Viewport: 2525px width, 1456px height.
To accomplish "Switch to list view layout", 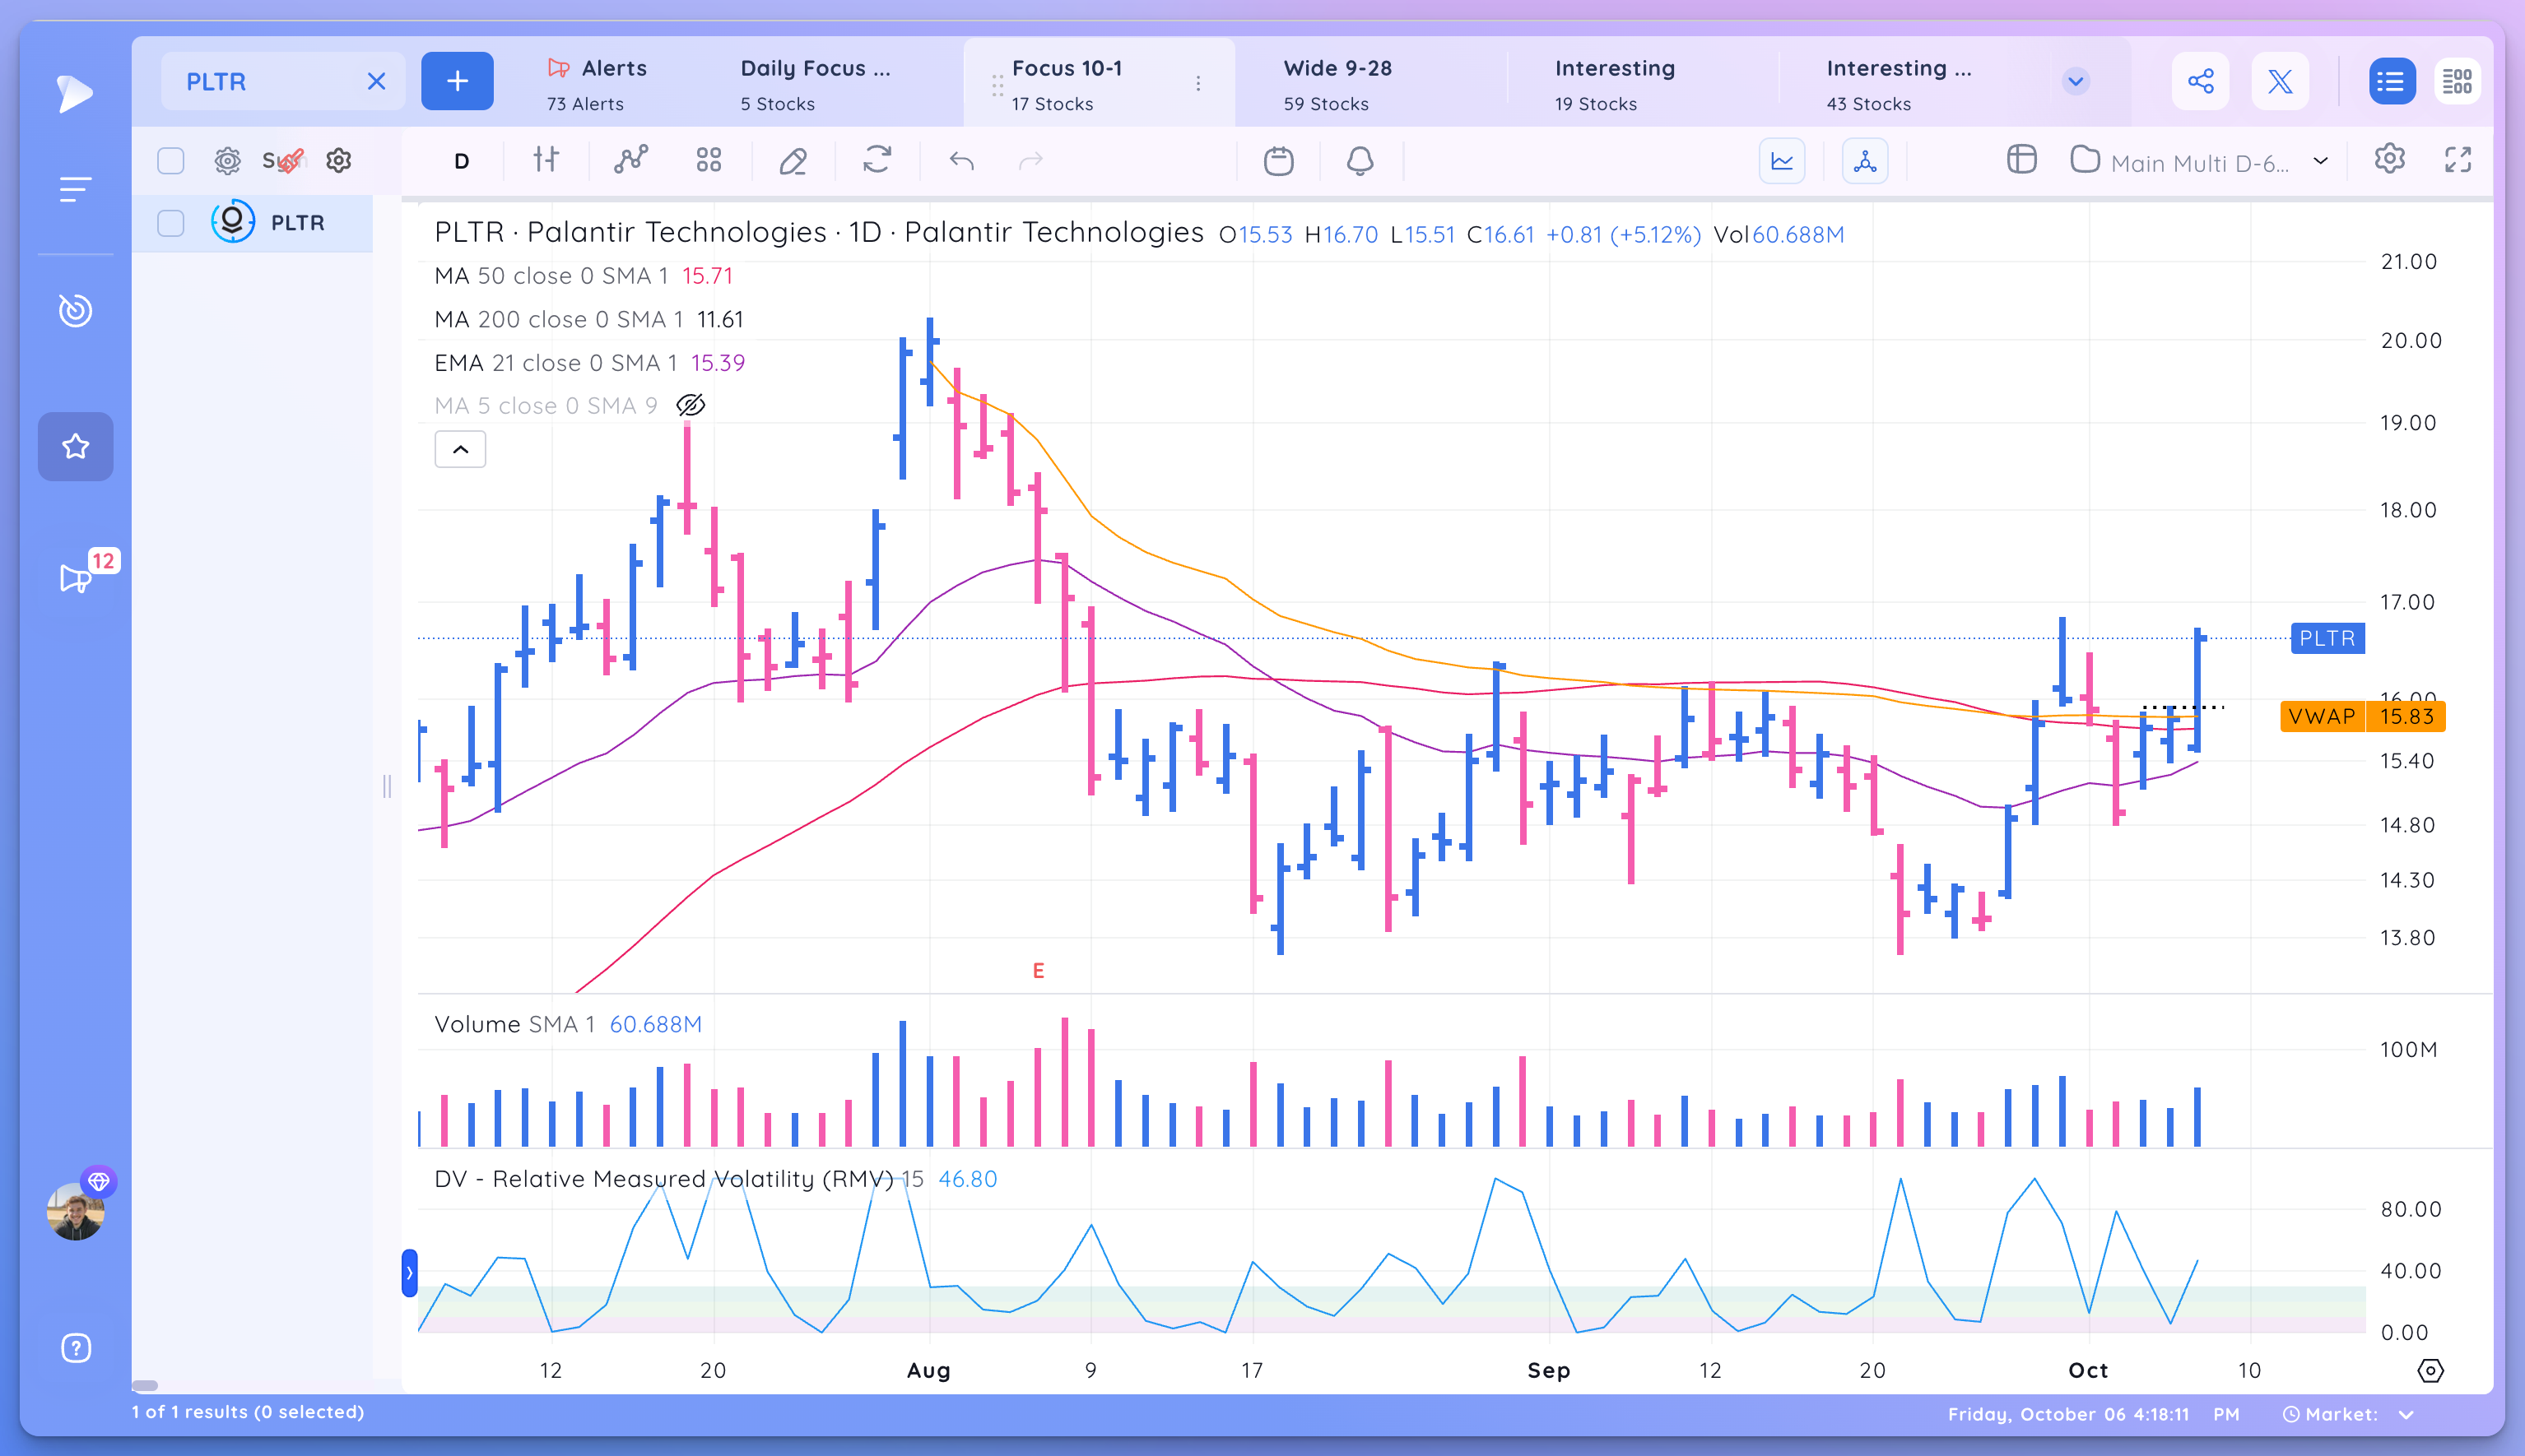I will [2391, 81].
